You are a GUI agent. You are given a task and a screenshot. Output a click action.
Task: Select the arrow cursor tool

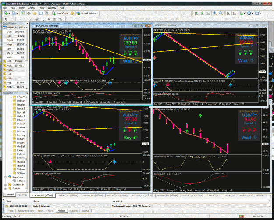pos(6,19)
